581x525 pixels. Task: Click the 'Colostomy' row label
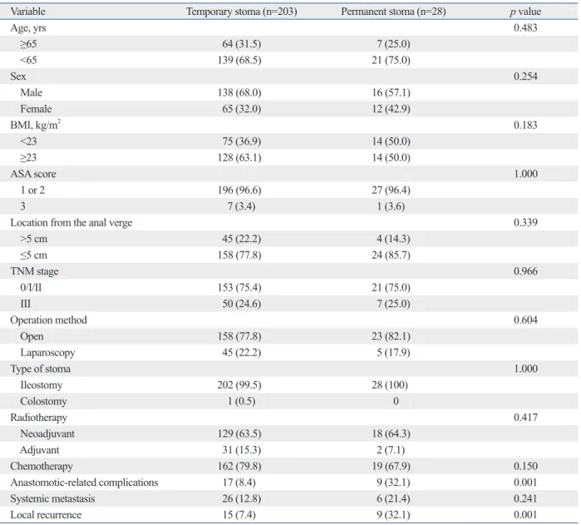[x=43, y=402]
